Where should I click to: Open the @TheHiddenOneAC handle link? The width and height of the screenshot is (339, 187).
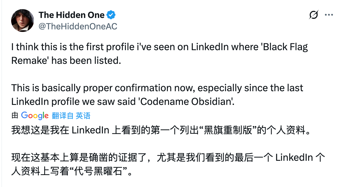pyautogui.click(x=78, y=26)
